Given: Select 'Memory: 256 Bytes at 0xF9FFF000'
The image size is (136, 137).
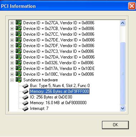Looking at the screenshot, I should click(x=59, y=91).
